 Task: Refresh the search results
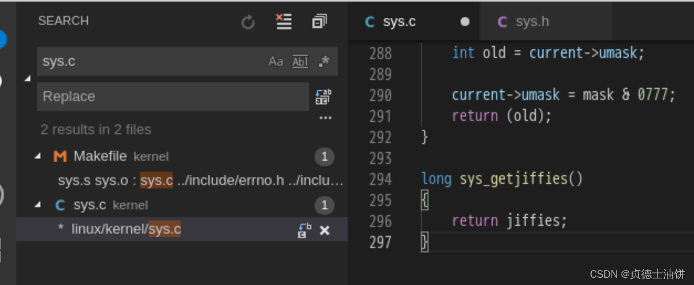(248, 22)
